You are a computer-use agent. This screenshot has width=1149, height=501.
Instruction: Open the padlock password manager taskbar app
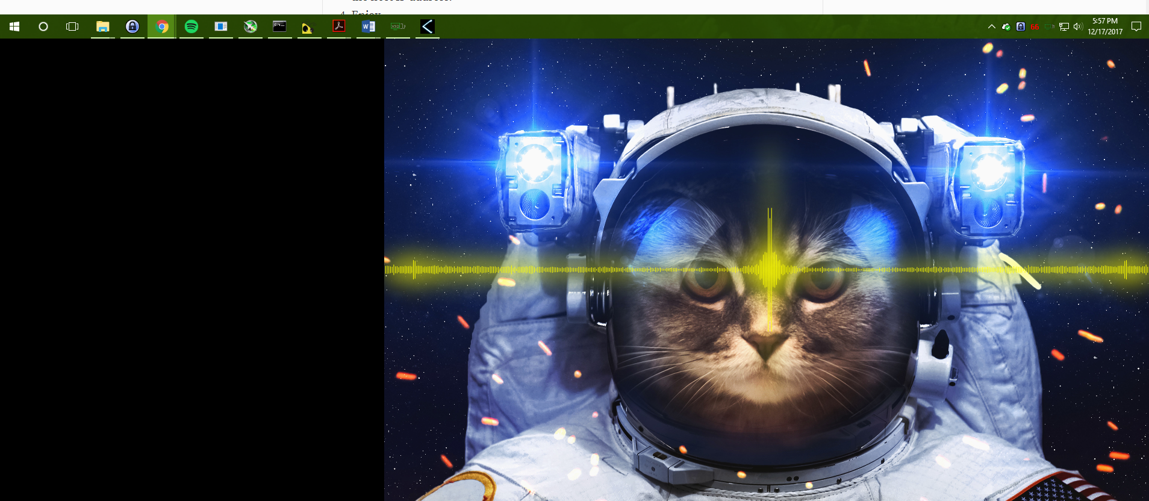pos(132,26)
